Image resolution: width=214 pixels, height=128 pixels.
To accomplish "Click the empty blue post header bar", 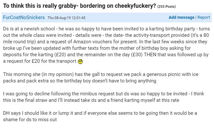I will (x=127, y=17).
